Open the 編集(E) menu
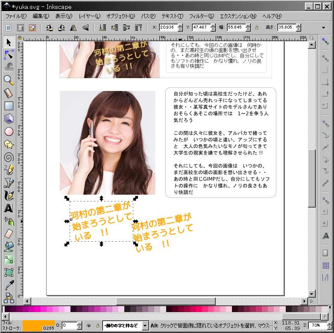This screenshot has width=334, height=333. 41,16
